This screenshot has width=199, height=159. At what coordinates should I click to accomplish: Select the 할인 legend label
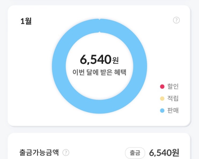click(x=173, y=87)
